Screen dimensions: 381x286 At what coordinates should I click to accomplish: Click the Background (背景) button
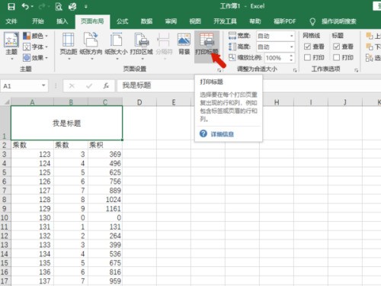(x=184, y=43)
